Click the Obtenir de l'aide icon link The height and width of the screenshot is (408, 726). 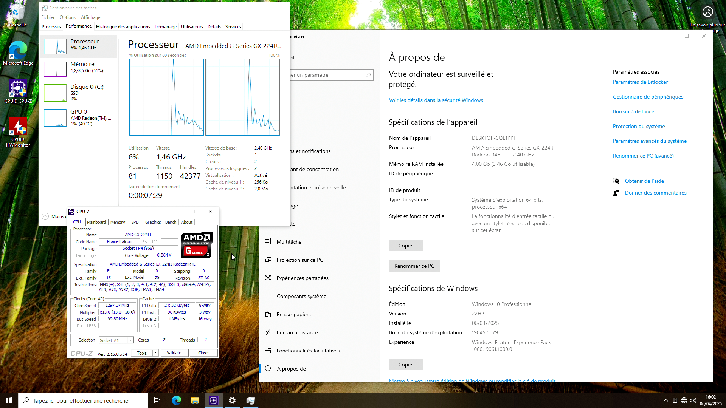(x=616, y=181)
